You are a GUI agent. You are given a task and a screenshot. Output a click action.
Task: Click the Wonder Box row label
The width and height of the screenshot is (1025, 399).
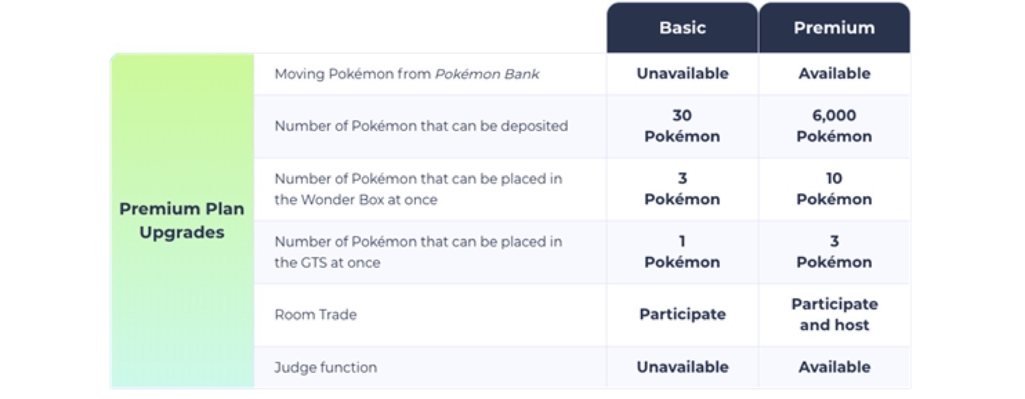pos(418,189)
